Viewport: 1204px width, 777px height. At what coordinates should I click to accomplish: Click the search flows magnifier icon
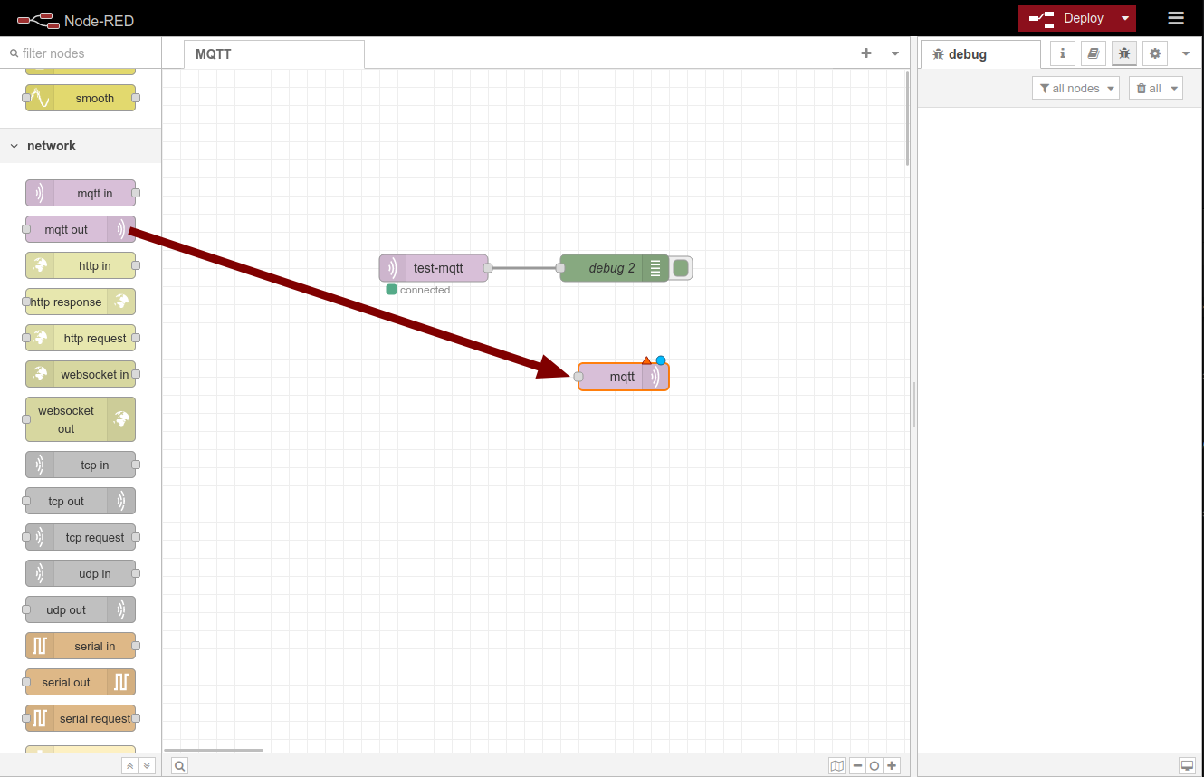(180, 766)
